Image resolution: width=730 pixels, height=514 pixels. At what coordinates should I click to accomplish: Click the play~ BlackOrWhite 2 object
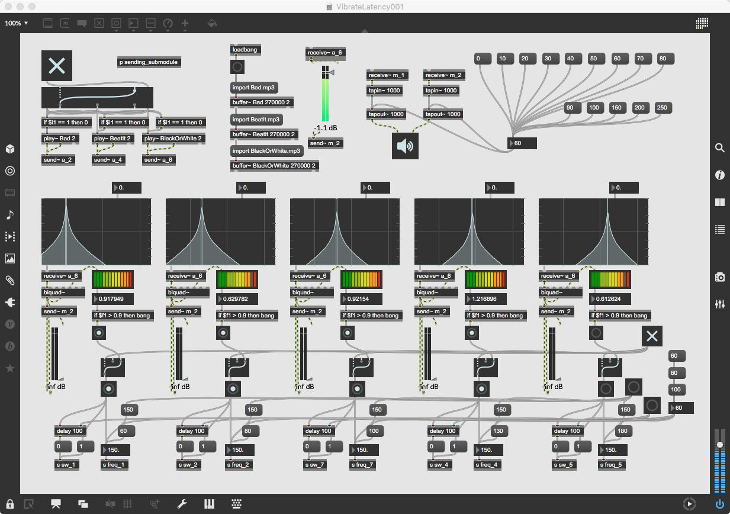pos(174,139)
